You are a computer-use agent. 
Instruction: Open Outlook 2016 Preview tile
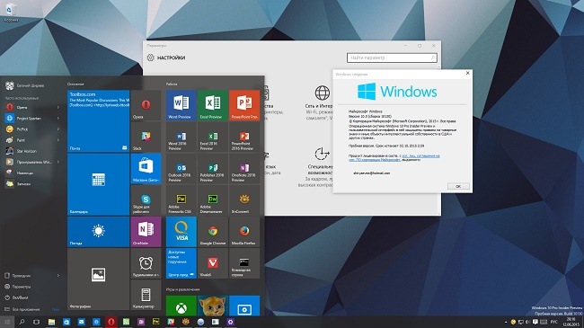pyautogui.click(x=181, y=168)
